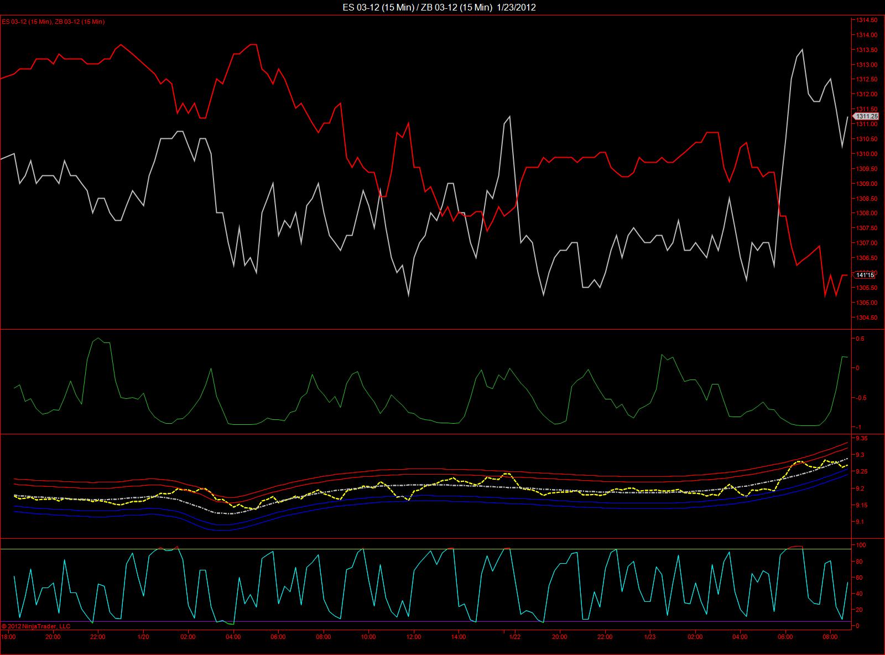Image resolution: width=885 pixels, height=655 pixels.
Task: Click the 18:00 time axis label
Action: tap(8, 637)
